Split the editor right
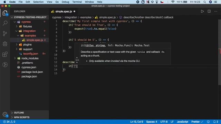The width and height of the screenshot is (221, 124). point(209,11)
